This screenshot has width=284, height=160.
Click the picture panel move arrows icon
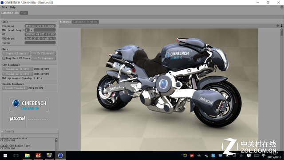[x=278, y=26]
